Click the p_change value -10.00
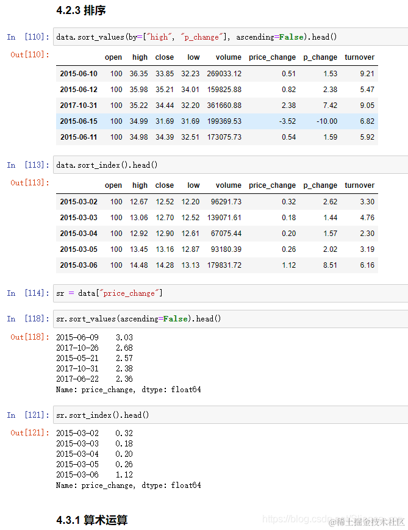Image resolution: width=408 pixels, height=530 pixels. (327, 121)
